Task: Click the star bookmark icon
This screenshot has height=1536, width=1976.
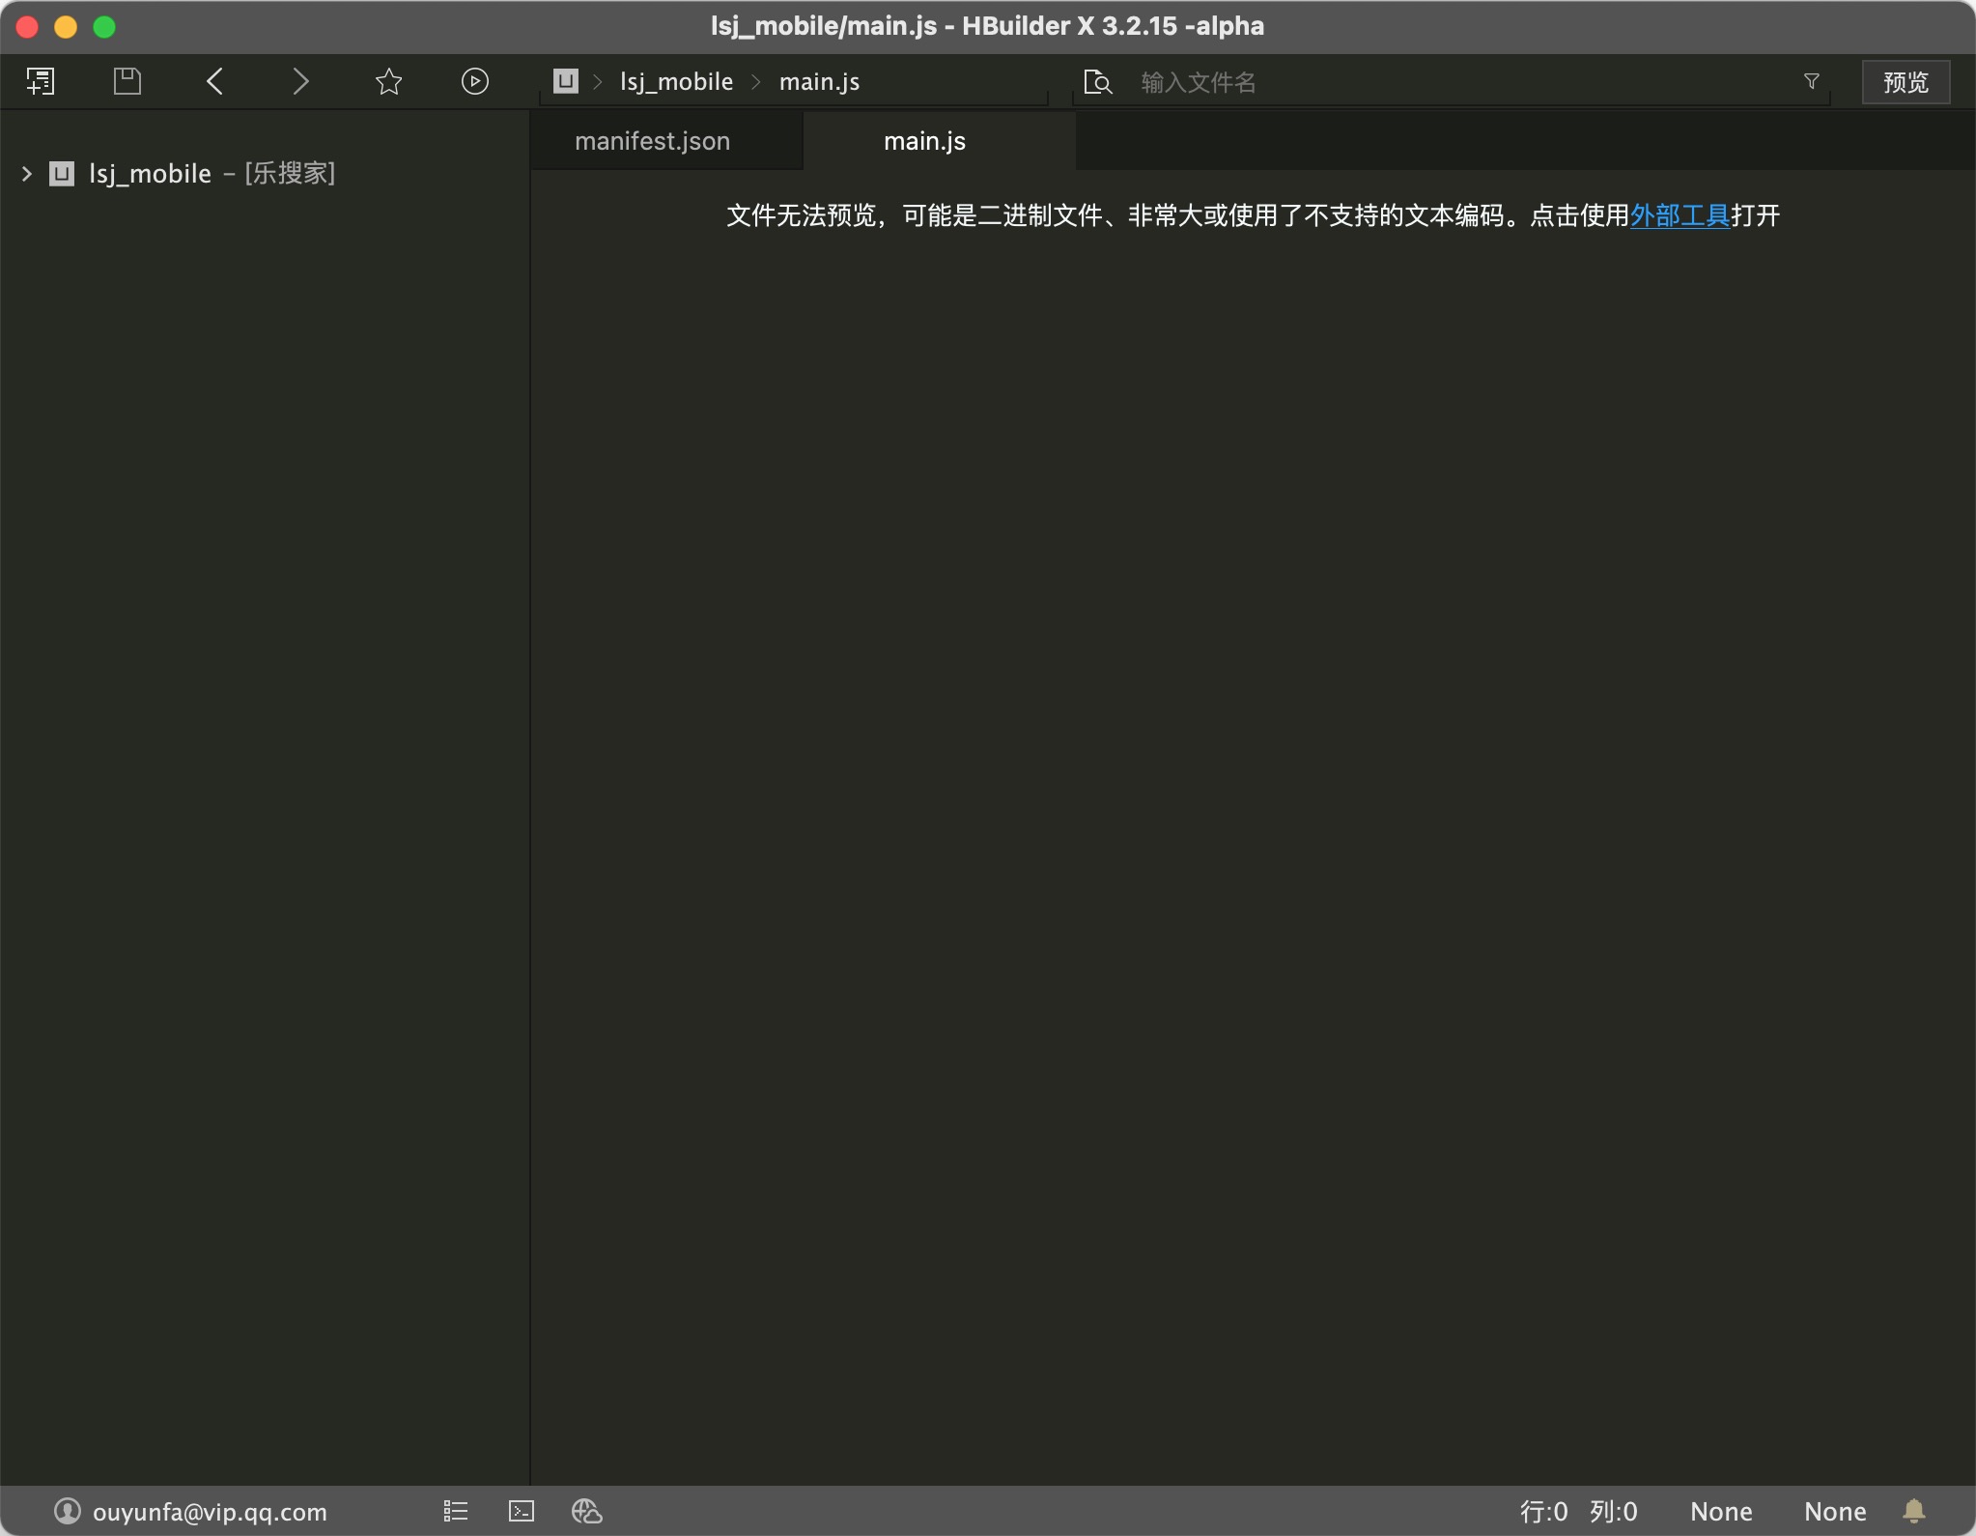Action: pyautogui.click(x=388, y=81)
